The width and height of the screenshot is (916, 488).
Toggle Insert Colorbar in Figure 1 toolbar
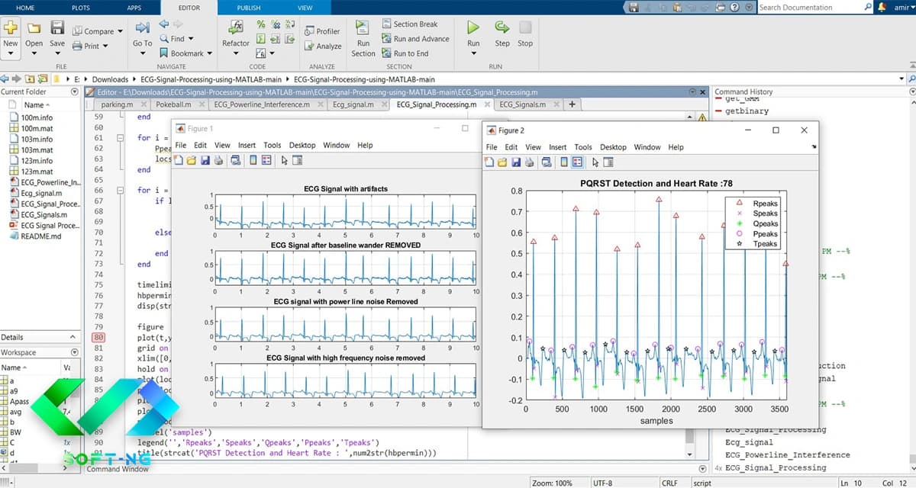[253, 160]
